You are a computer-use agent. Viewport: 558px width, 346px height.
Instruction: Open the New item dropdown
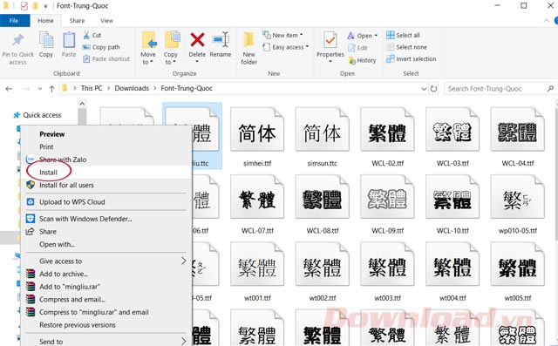click(282, 35)
